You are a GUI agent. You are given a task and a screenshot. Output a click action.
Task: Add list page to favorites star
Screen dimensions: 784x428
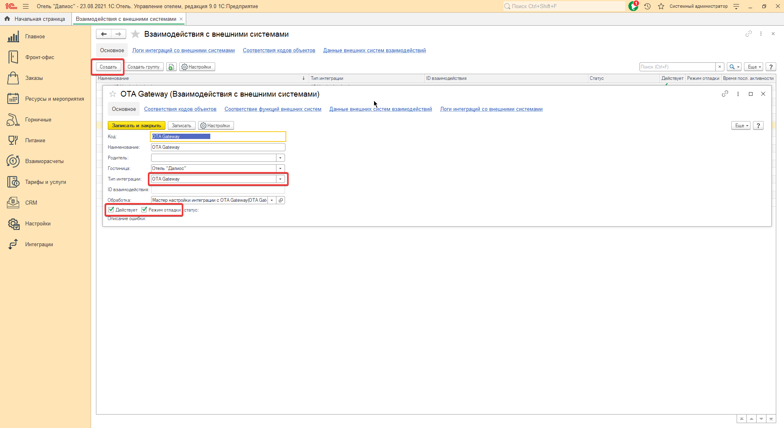tap(135, 34)
